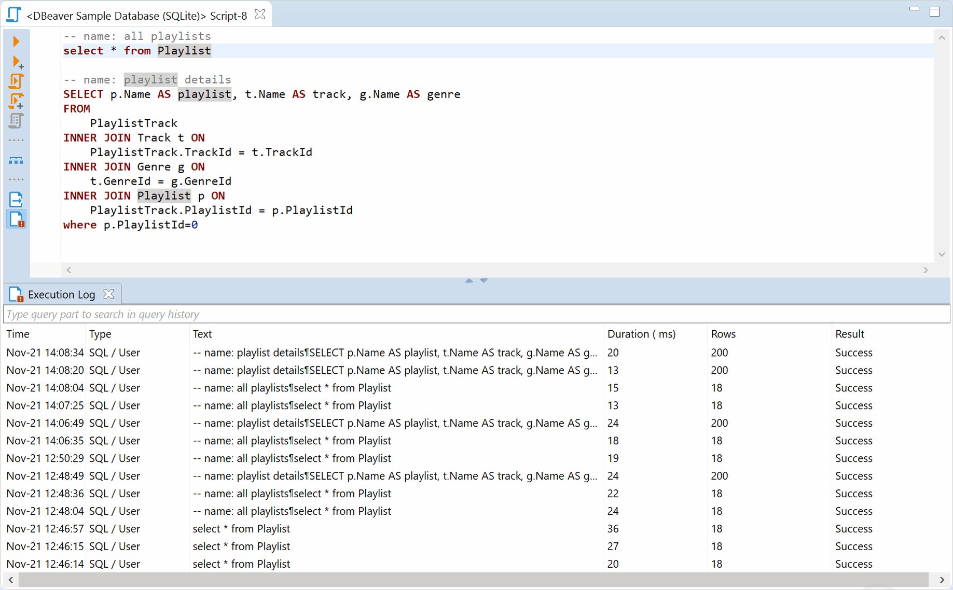Click 'PlaylistTrack.TrackId = t.TrackId' line
Viewport: 953px width, 590px height.
click(x=201, y=152)
